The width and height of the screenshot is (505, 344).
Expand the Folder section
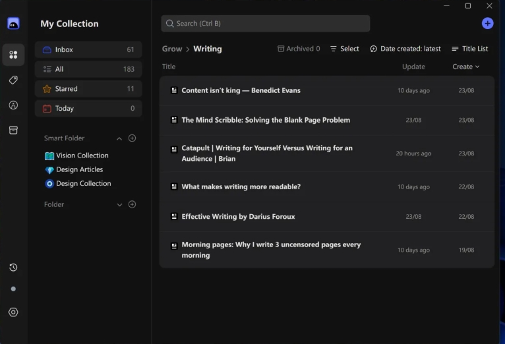click(x=119, y=205)
